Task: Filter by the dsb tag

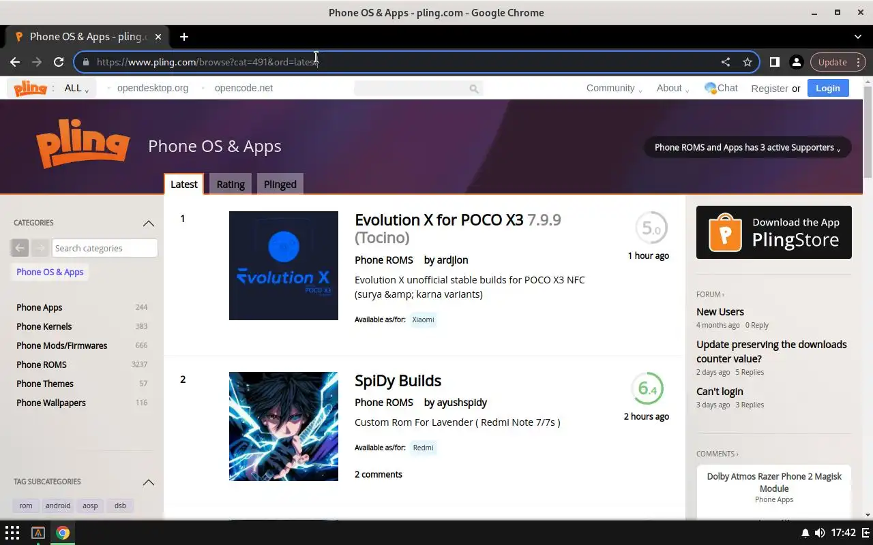Action: 120,505
